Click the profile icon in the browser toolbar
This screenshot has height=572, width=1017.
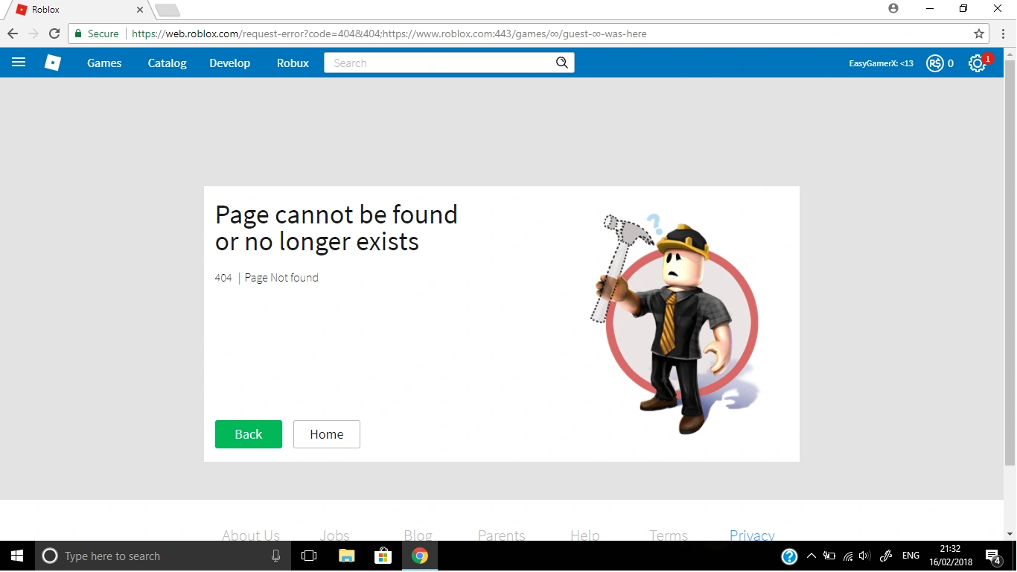[893, 9]
